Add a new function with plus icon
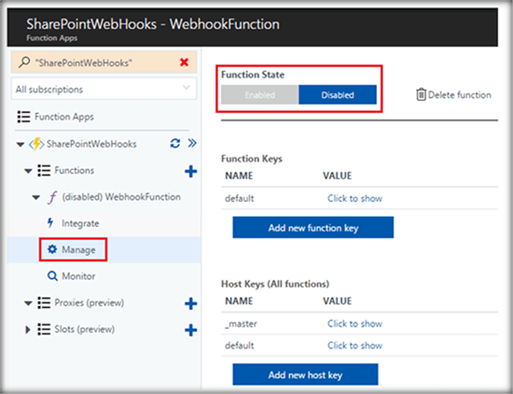513x394 pixels. (x=190, y=171)
